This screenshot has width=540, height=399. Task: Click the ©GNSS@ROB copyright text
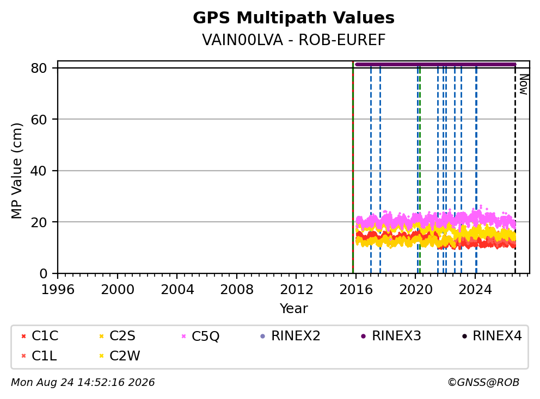[x=483, y=382]
